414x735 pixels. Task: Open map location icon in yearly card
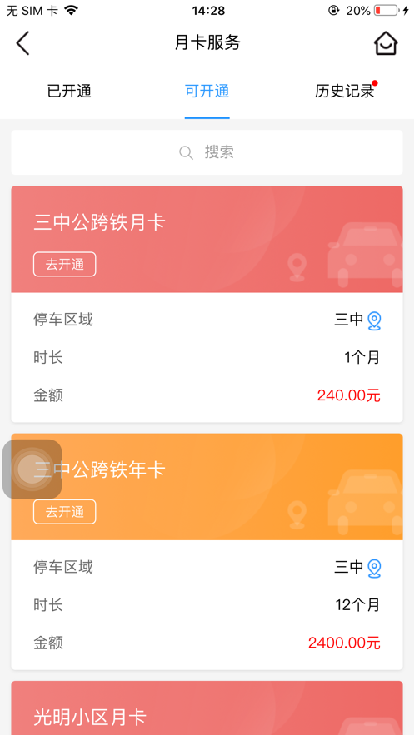[374, 569]
